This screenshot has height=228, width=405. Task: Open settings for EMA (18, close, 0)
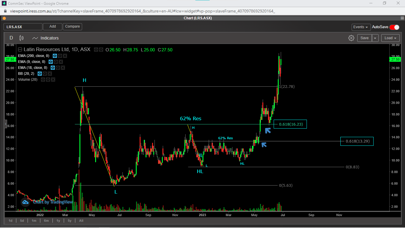click(58, 68)
